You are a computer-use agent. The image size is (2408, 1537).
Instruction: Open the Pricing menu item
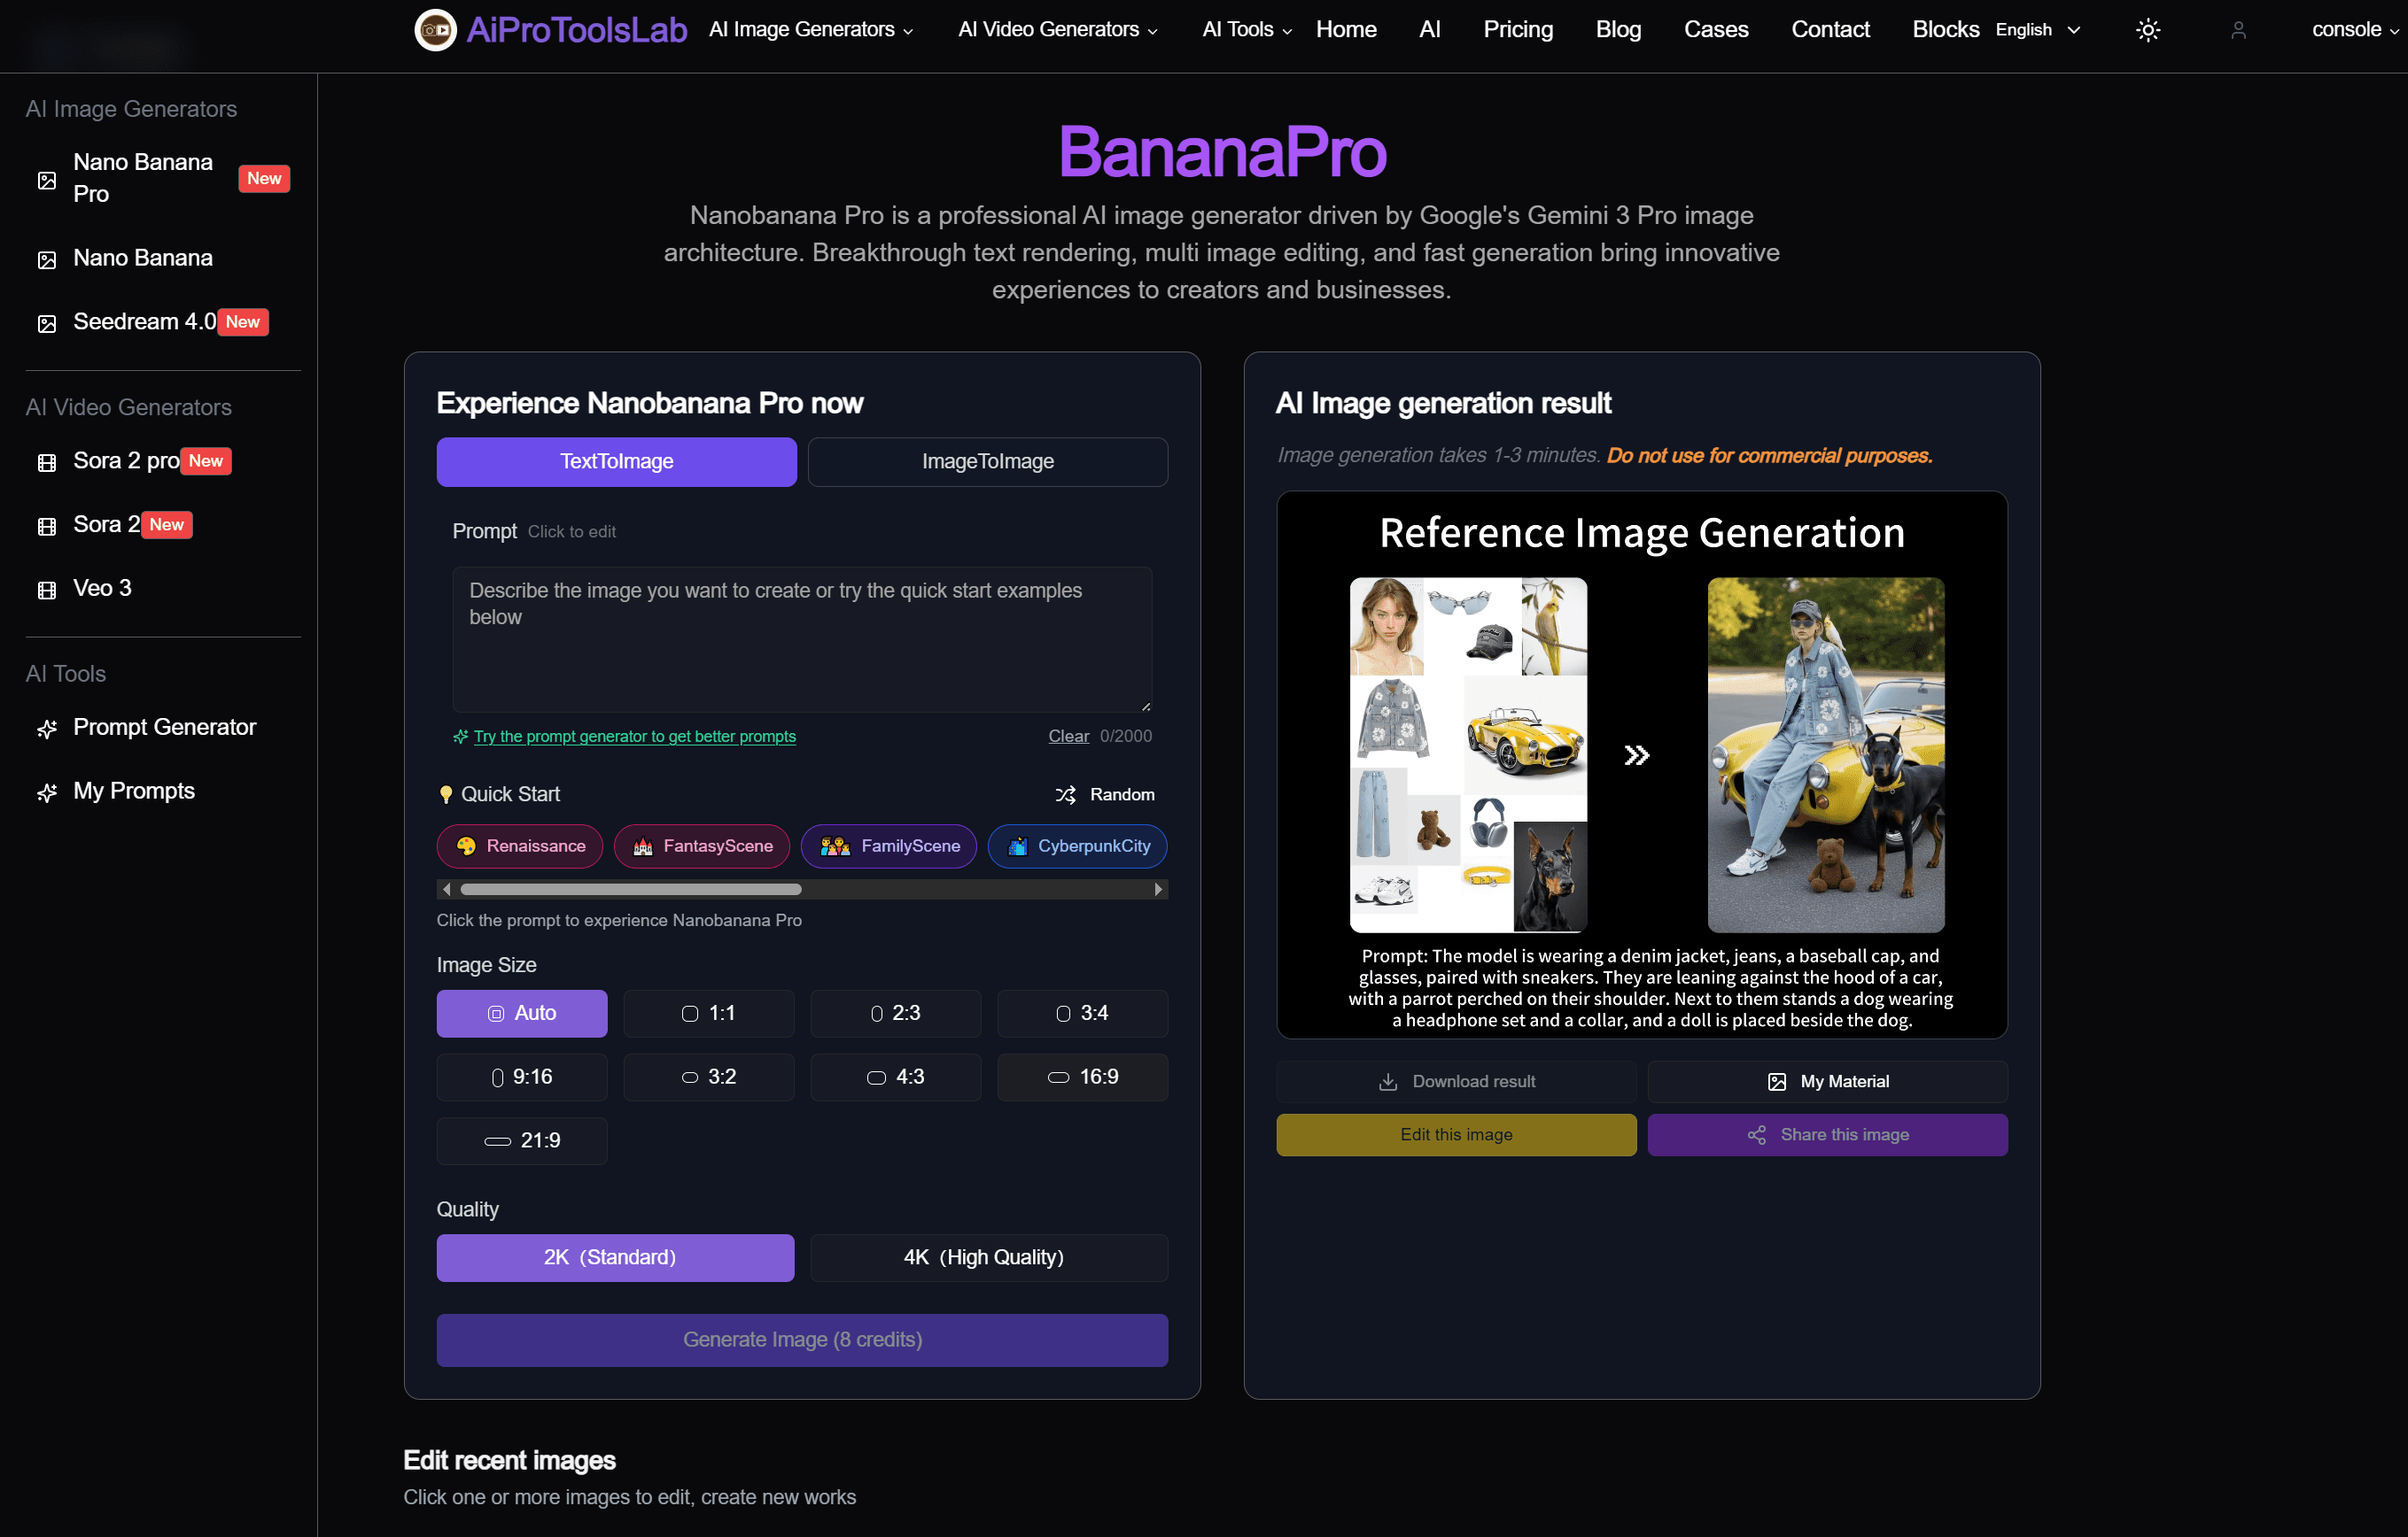pyautogui.click(x=1517, y=30)
